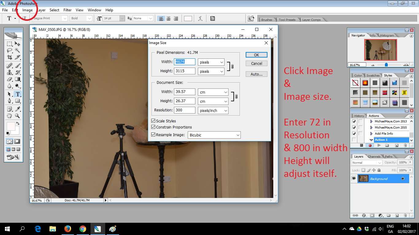Add a layer style from Layers panel
Screen dimensions: 419x235
pos(364,215)
